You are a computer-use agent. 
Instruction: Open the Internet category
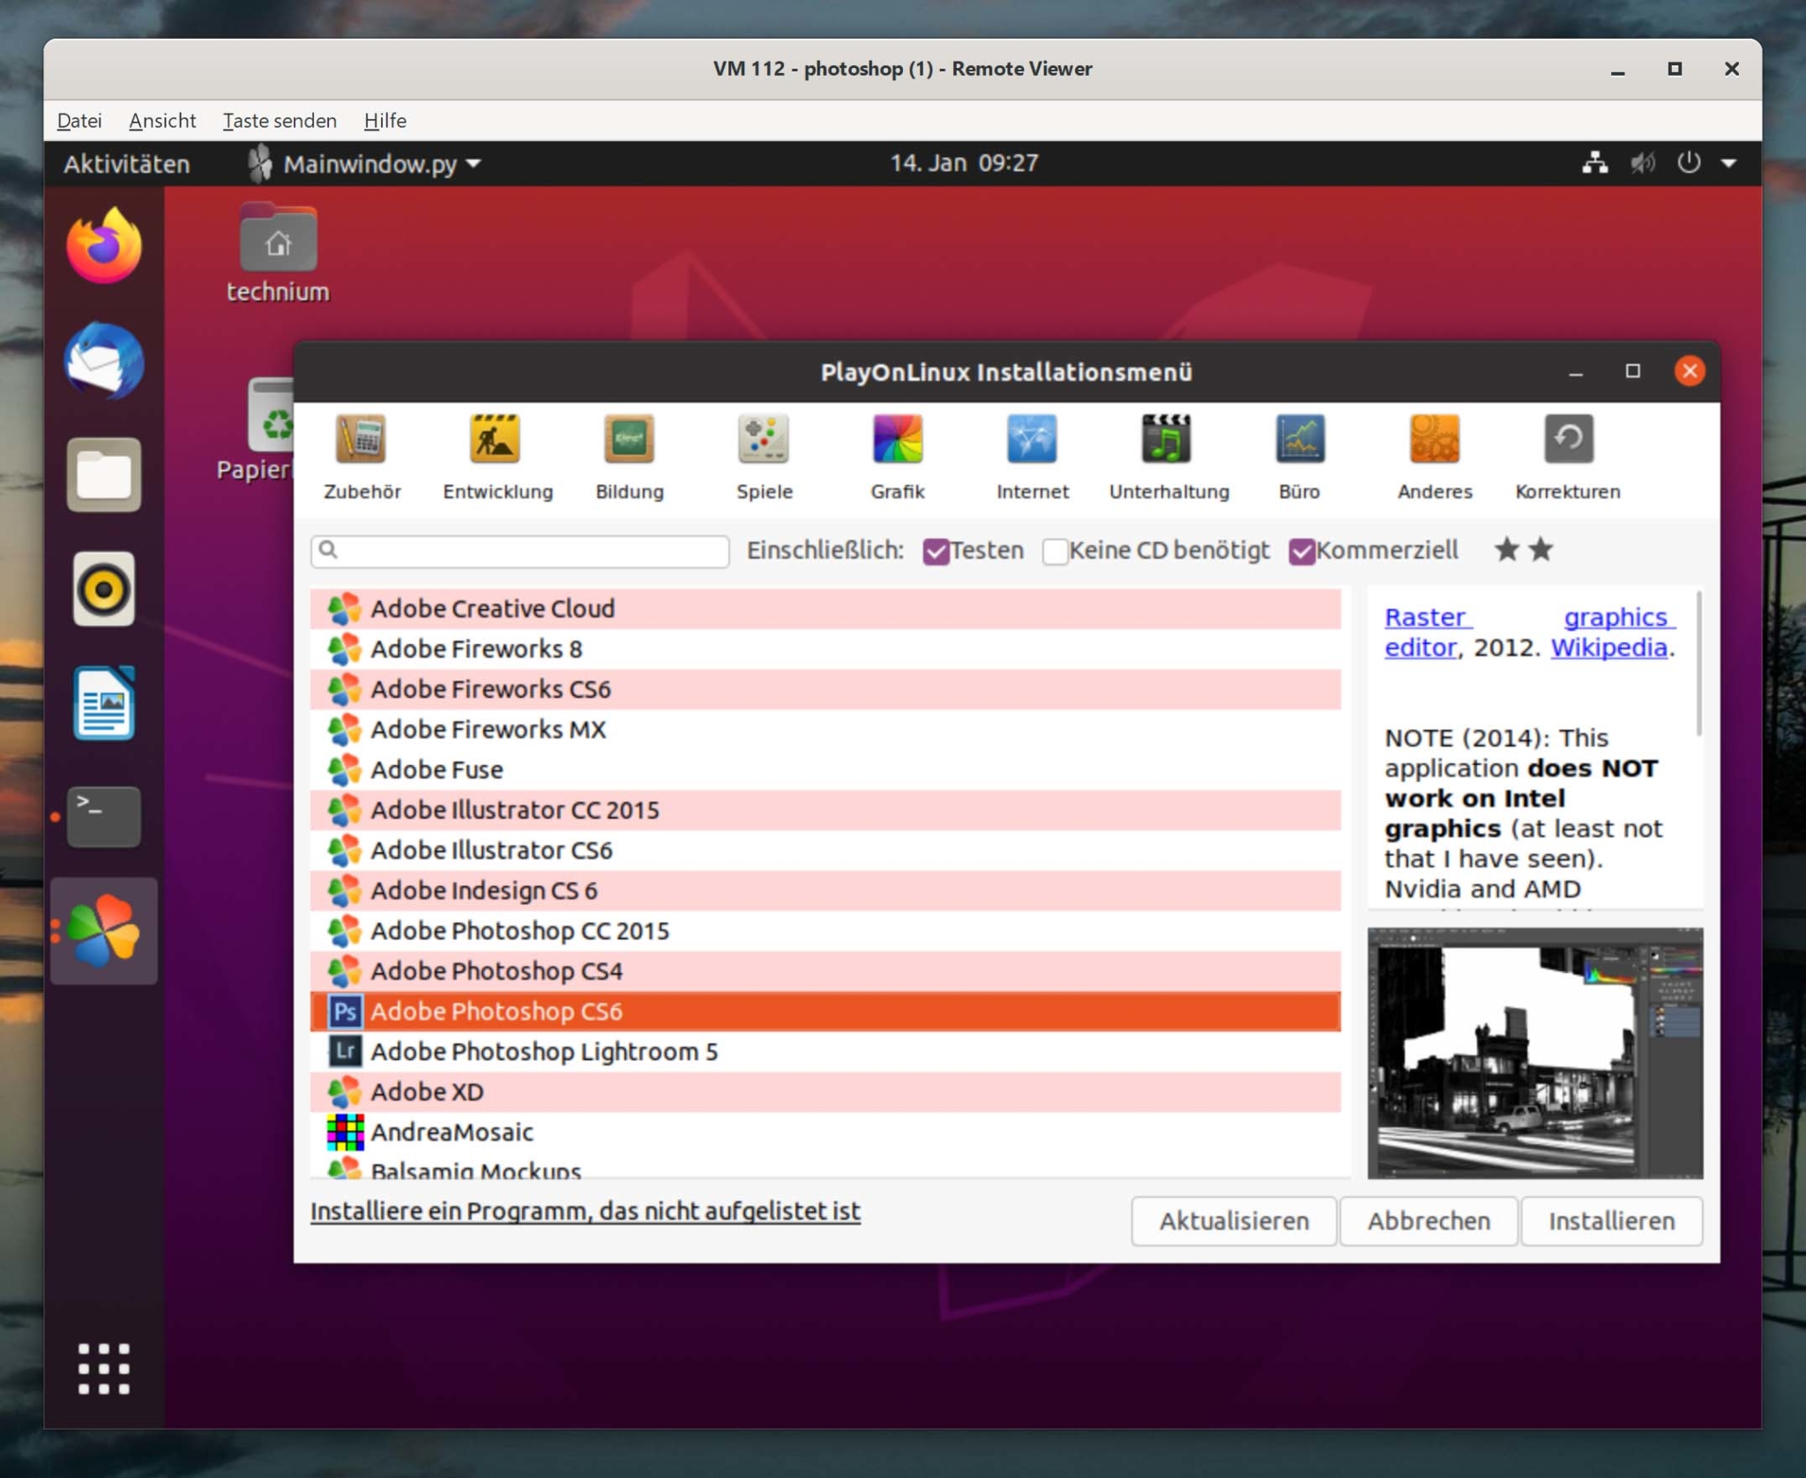(x=1030, y=454)
